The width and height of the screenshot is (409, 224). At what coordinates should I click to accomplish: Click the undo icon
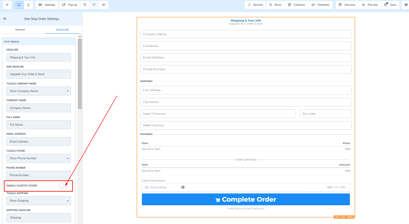click(85, 5)
